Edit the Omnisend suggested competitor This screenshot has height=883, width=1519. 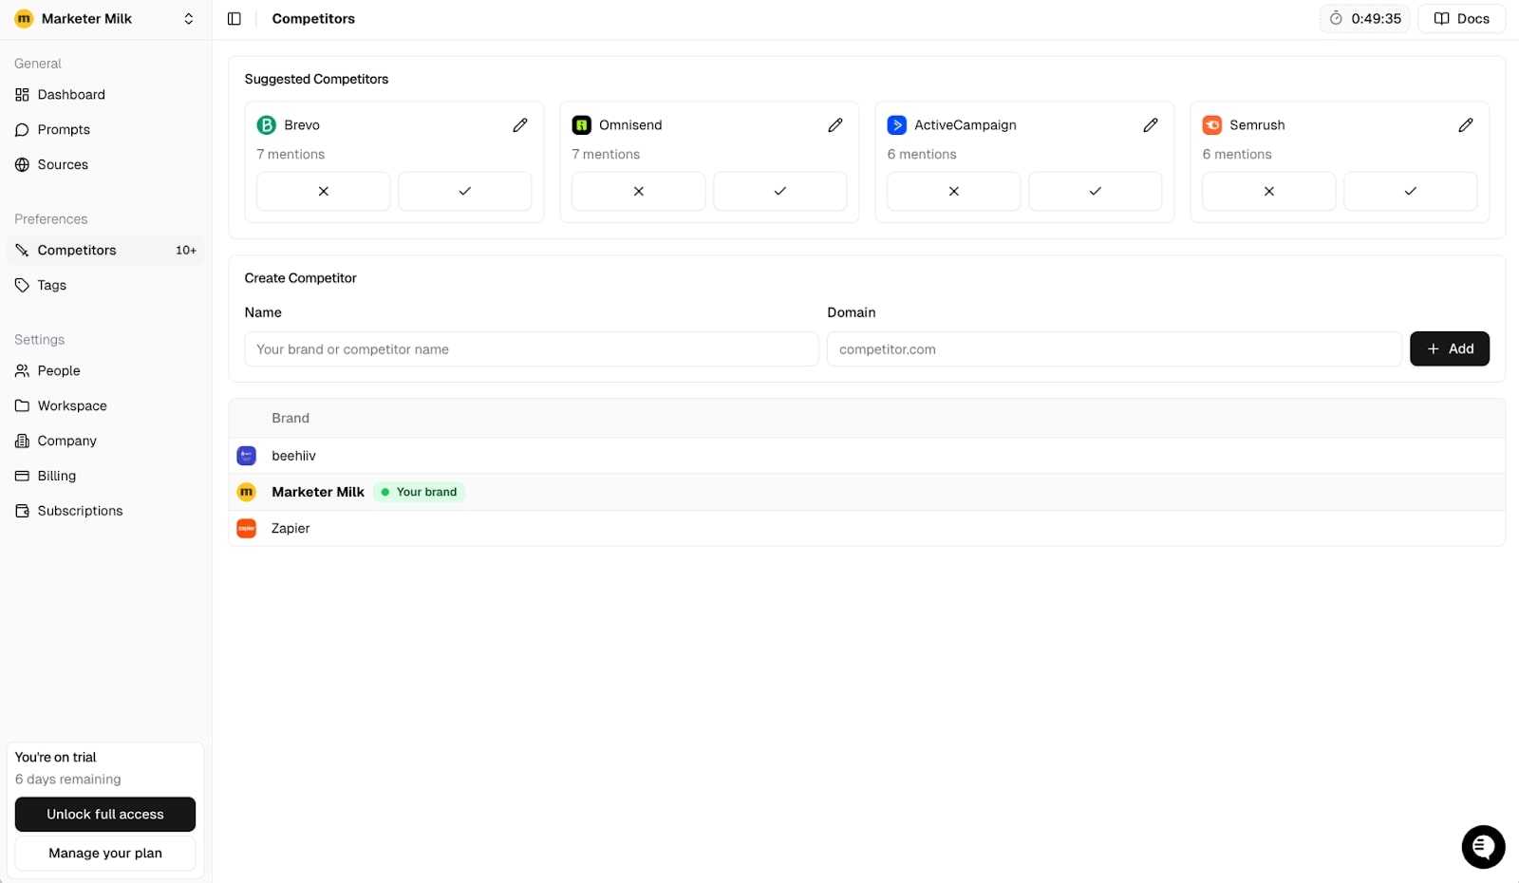click(x=835, y=125)
